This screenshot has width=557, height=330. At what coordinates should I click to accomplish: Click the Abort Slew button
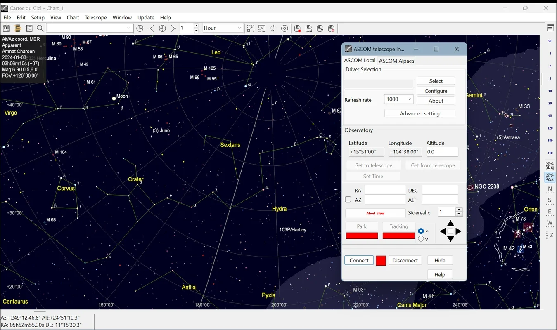[375, 213]
